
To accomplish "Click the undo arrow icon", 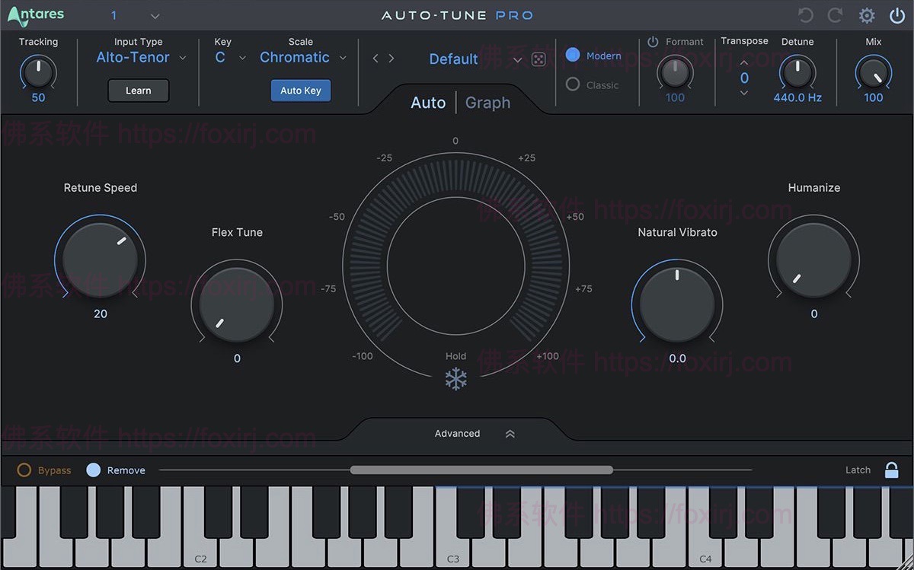I will point(805,15).
